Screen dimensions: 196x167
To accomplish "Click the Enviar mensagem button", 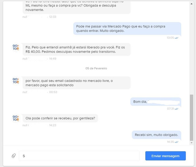I will coord(165,156).
